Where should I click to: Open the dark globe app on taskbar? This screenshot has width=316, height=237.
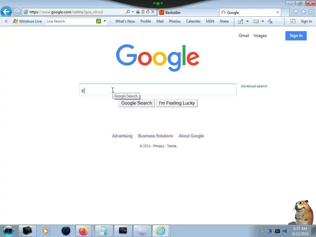[x=66, y=231]
